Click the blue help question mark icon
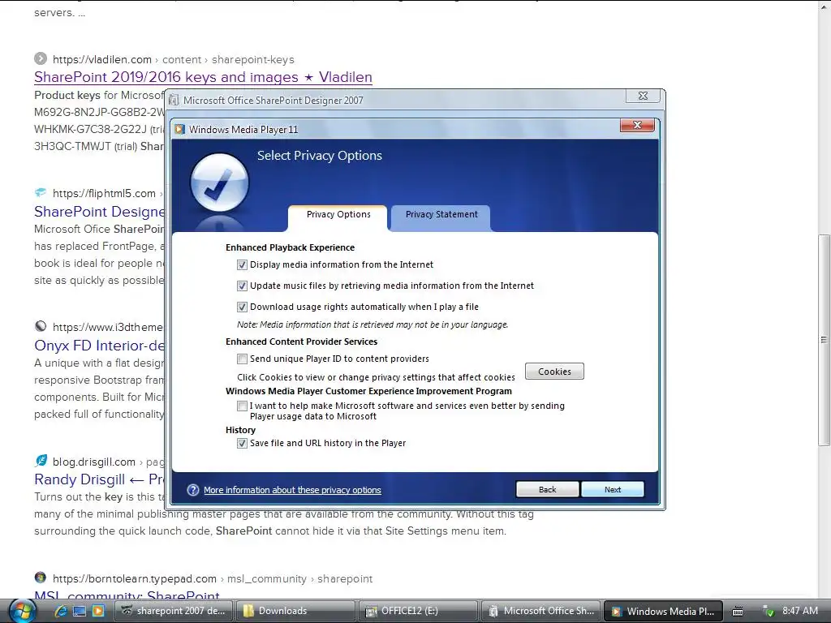 tap(193, 490)
